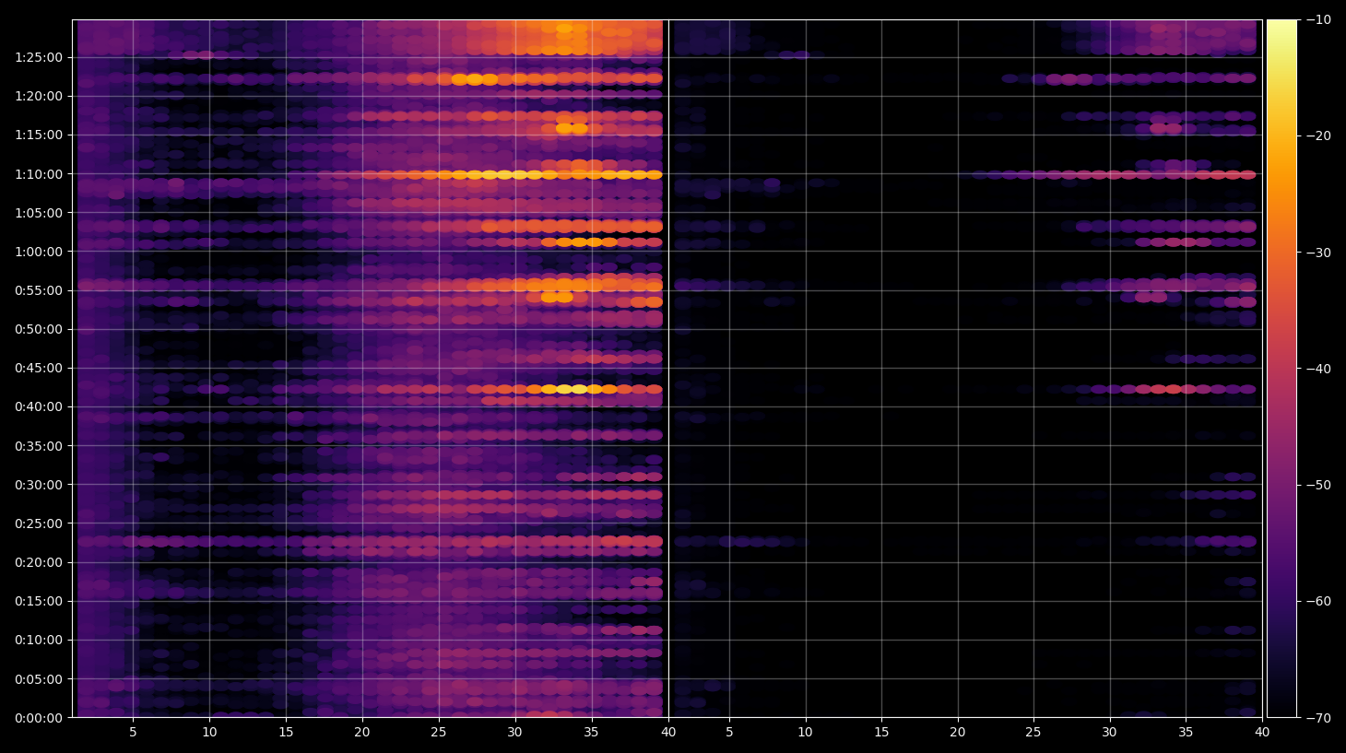The height and width of the screenshot is (753, 1346).
Task: Select the -60 colorbar scale label
Action: (x=1319, y=601)
